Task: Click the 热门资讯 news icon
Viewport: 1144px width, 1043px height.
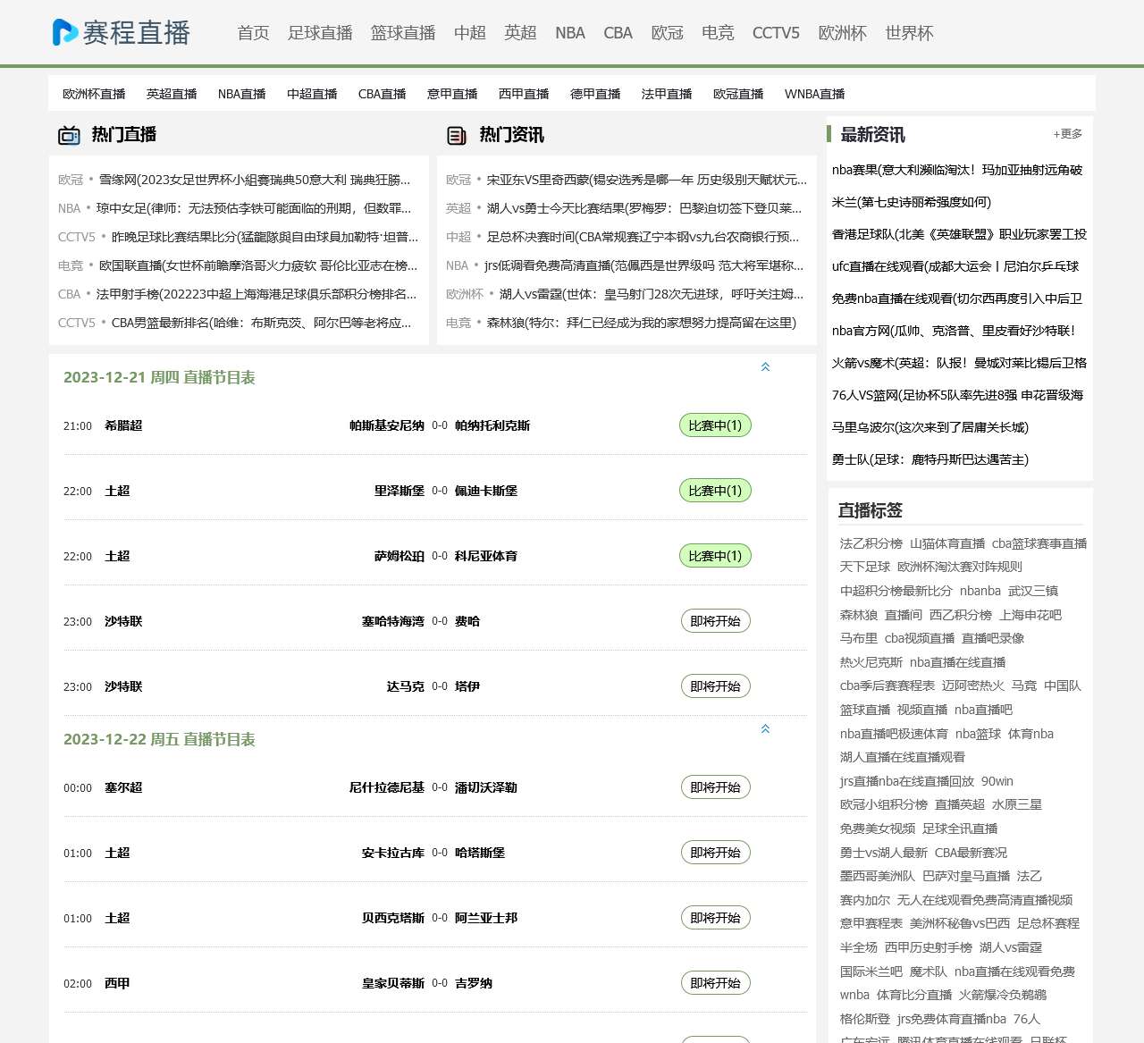Action: (457, 136)
